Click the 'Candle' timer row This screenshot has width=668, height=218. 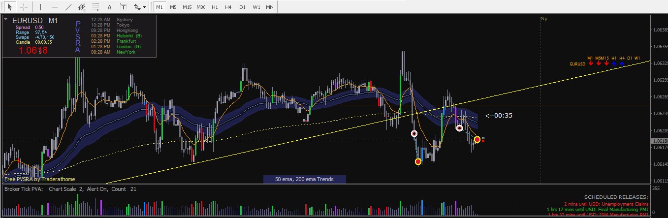[34, 42]
